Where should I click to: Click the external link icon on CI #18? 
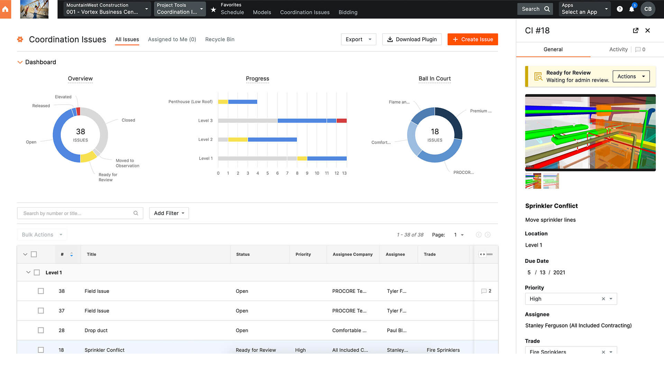click(635, 30)
